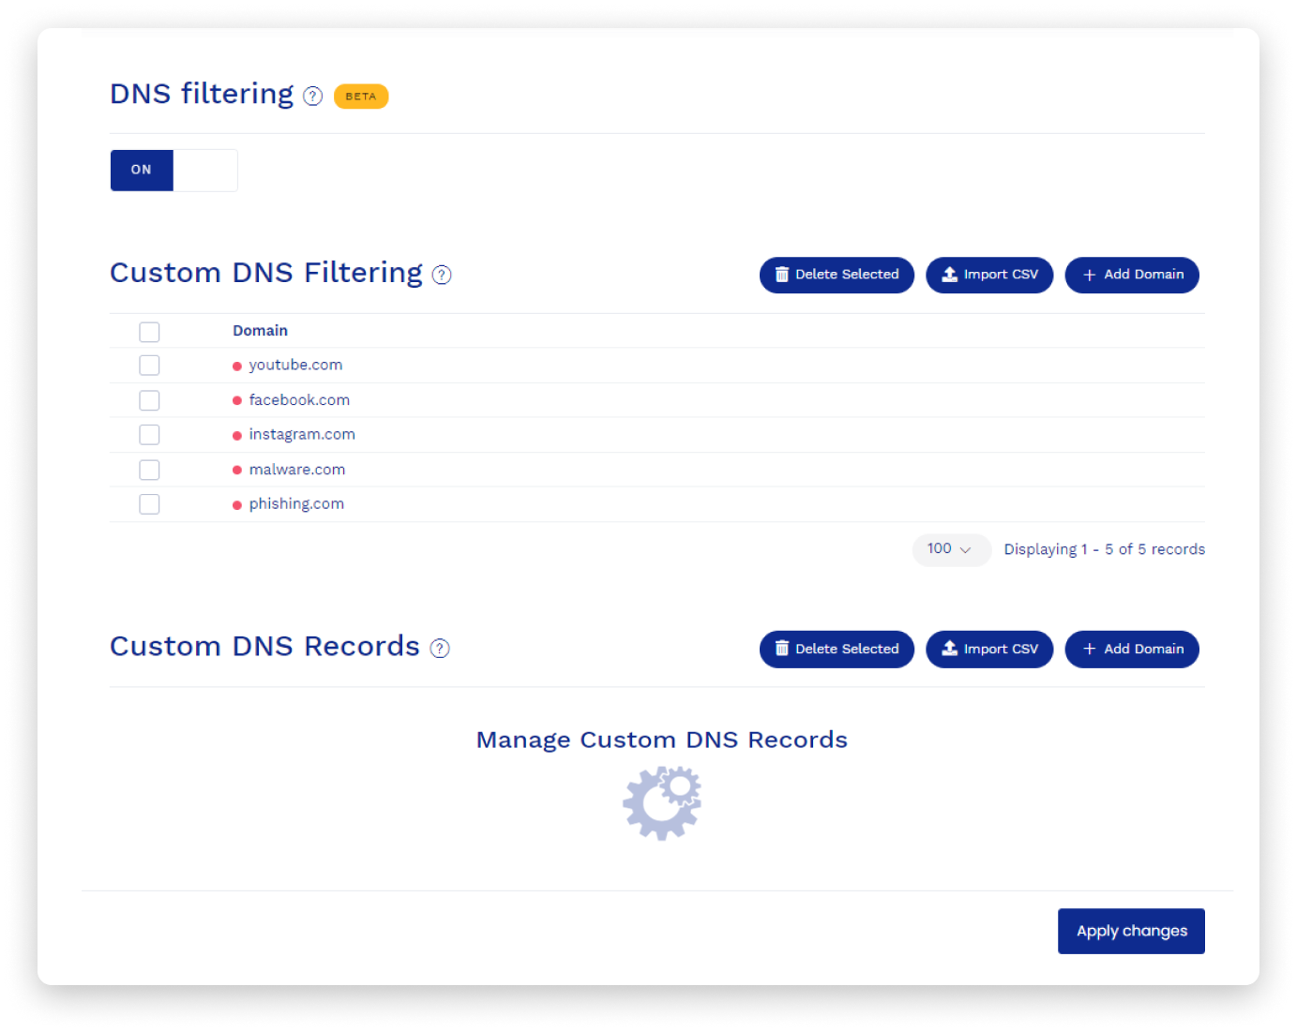This screenshot has height=1032, width=1297.
Task: Click Import CSV under Custom DNS Records
Action: 989,649
